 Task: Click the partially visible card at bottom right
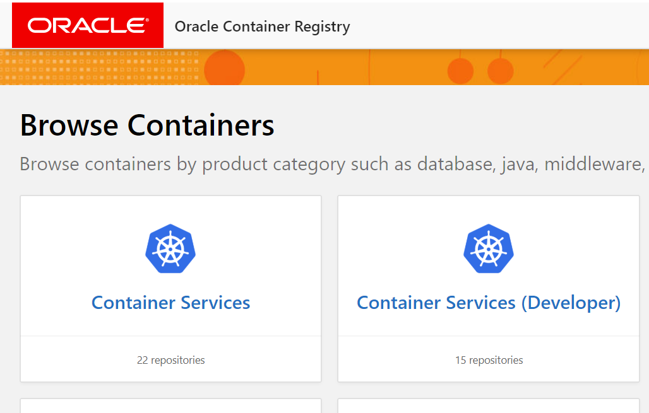coord(488,407)
